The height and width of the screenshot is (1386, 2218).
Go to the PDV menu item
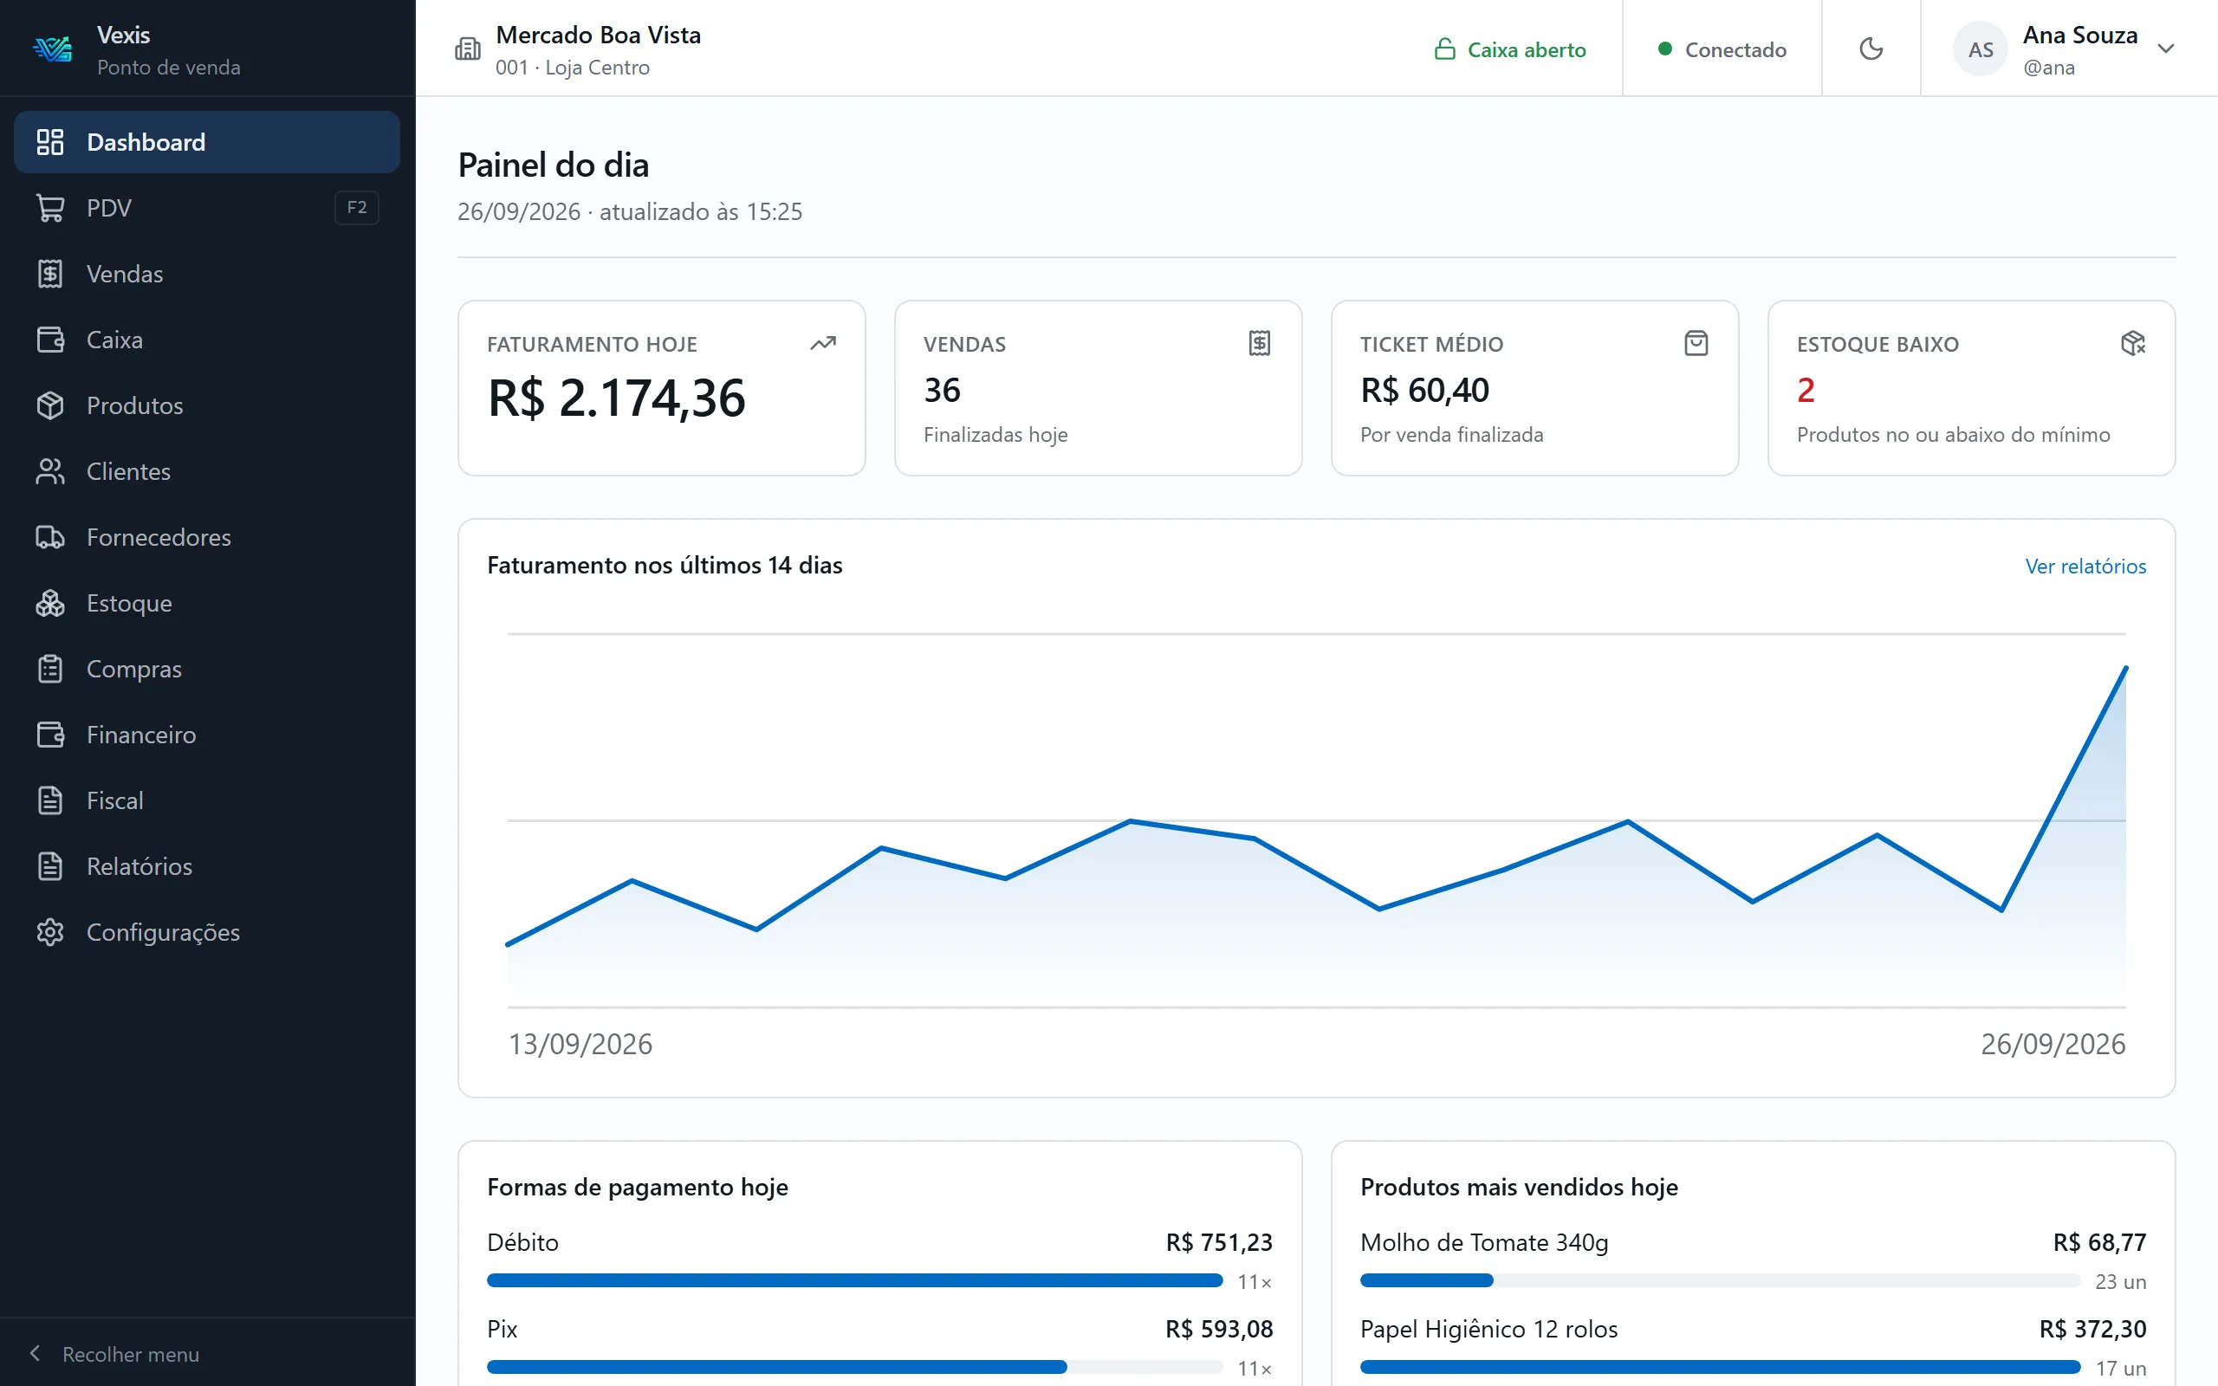pos(207,208)
